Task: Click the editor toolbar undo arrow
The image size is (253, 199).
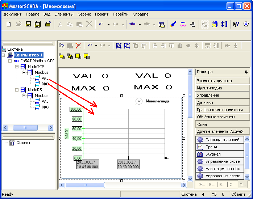Action: pos(90,46)
